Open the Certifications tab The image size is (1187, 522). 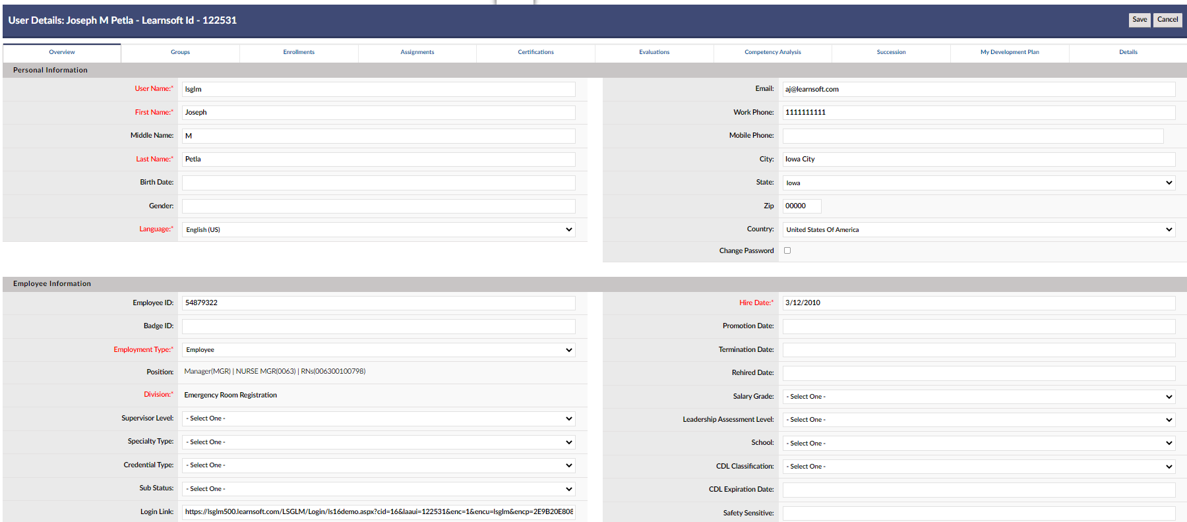click(x=535, y=52)
